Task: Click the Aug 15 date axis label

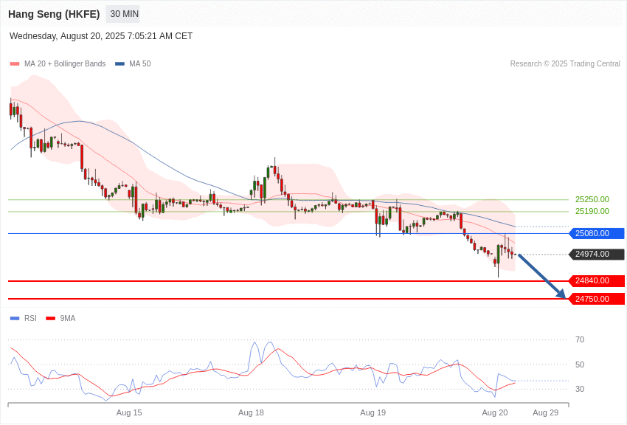Action: point(129,412)
